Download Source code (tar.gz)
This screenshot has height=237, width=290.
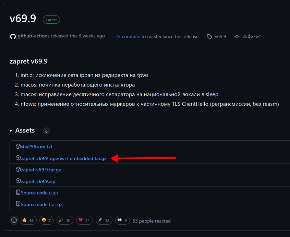42,204
